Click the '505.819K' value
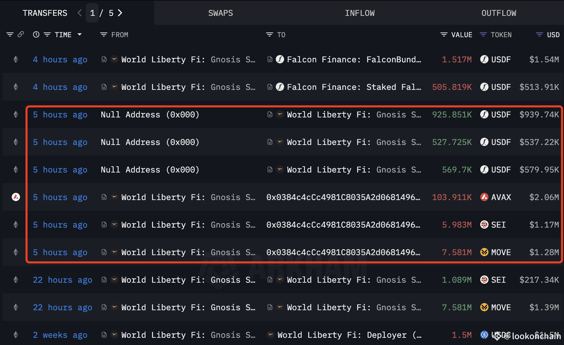This screenshot has height=345, width=564. pos(452,87)
